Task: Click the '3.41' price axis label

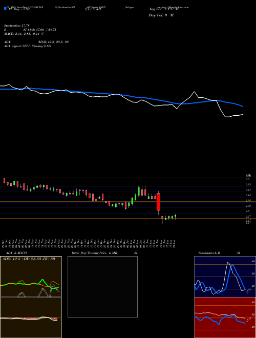Action: pos(248,190)
